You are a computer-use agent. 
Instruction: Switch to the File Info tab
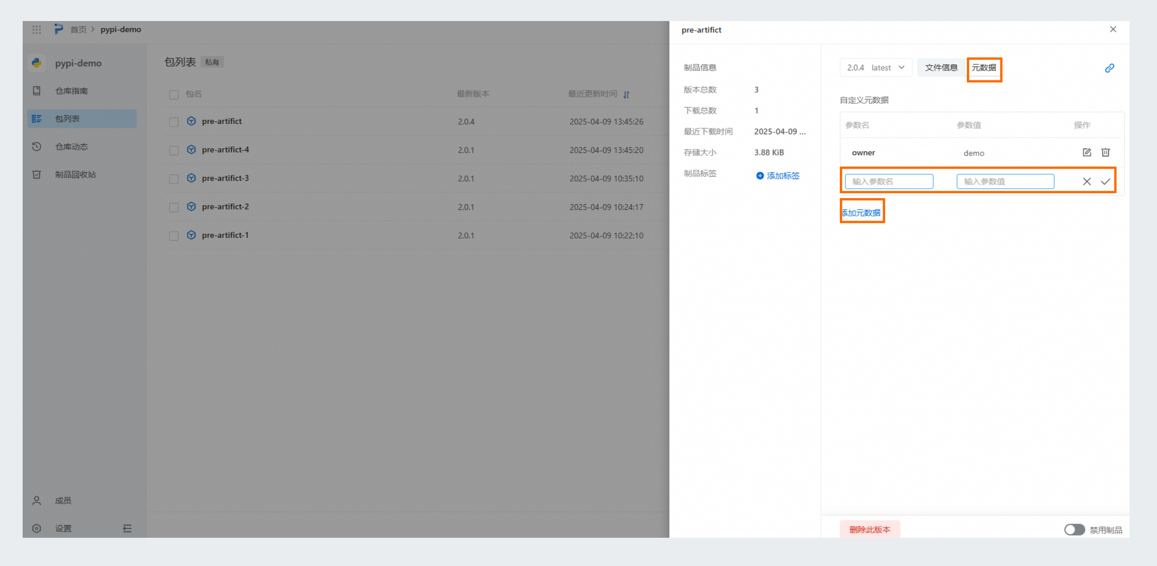941,68
